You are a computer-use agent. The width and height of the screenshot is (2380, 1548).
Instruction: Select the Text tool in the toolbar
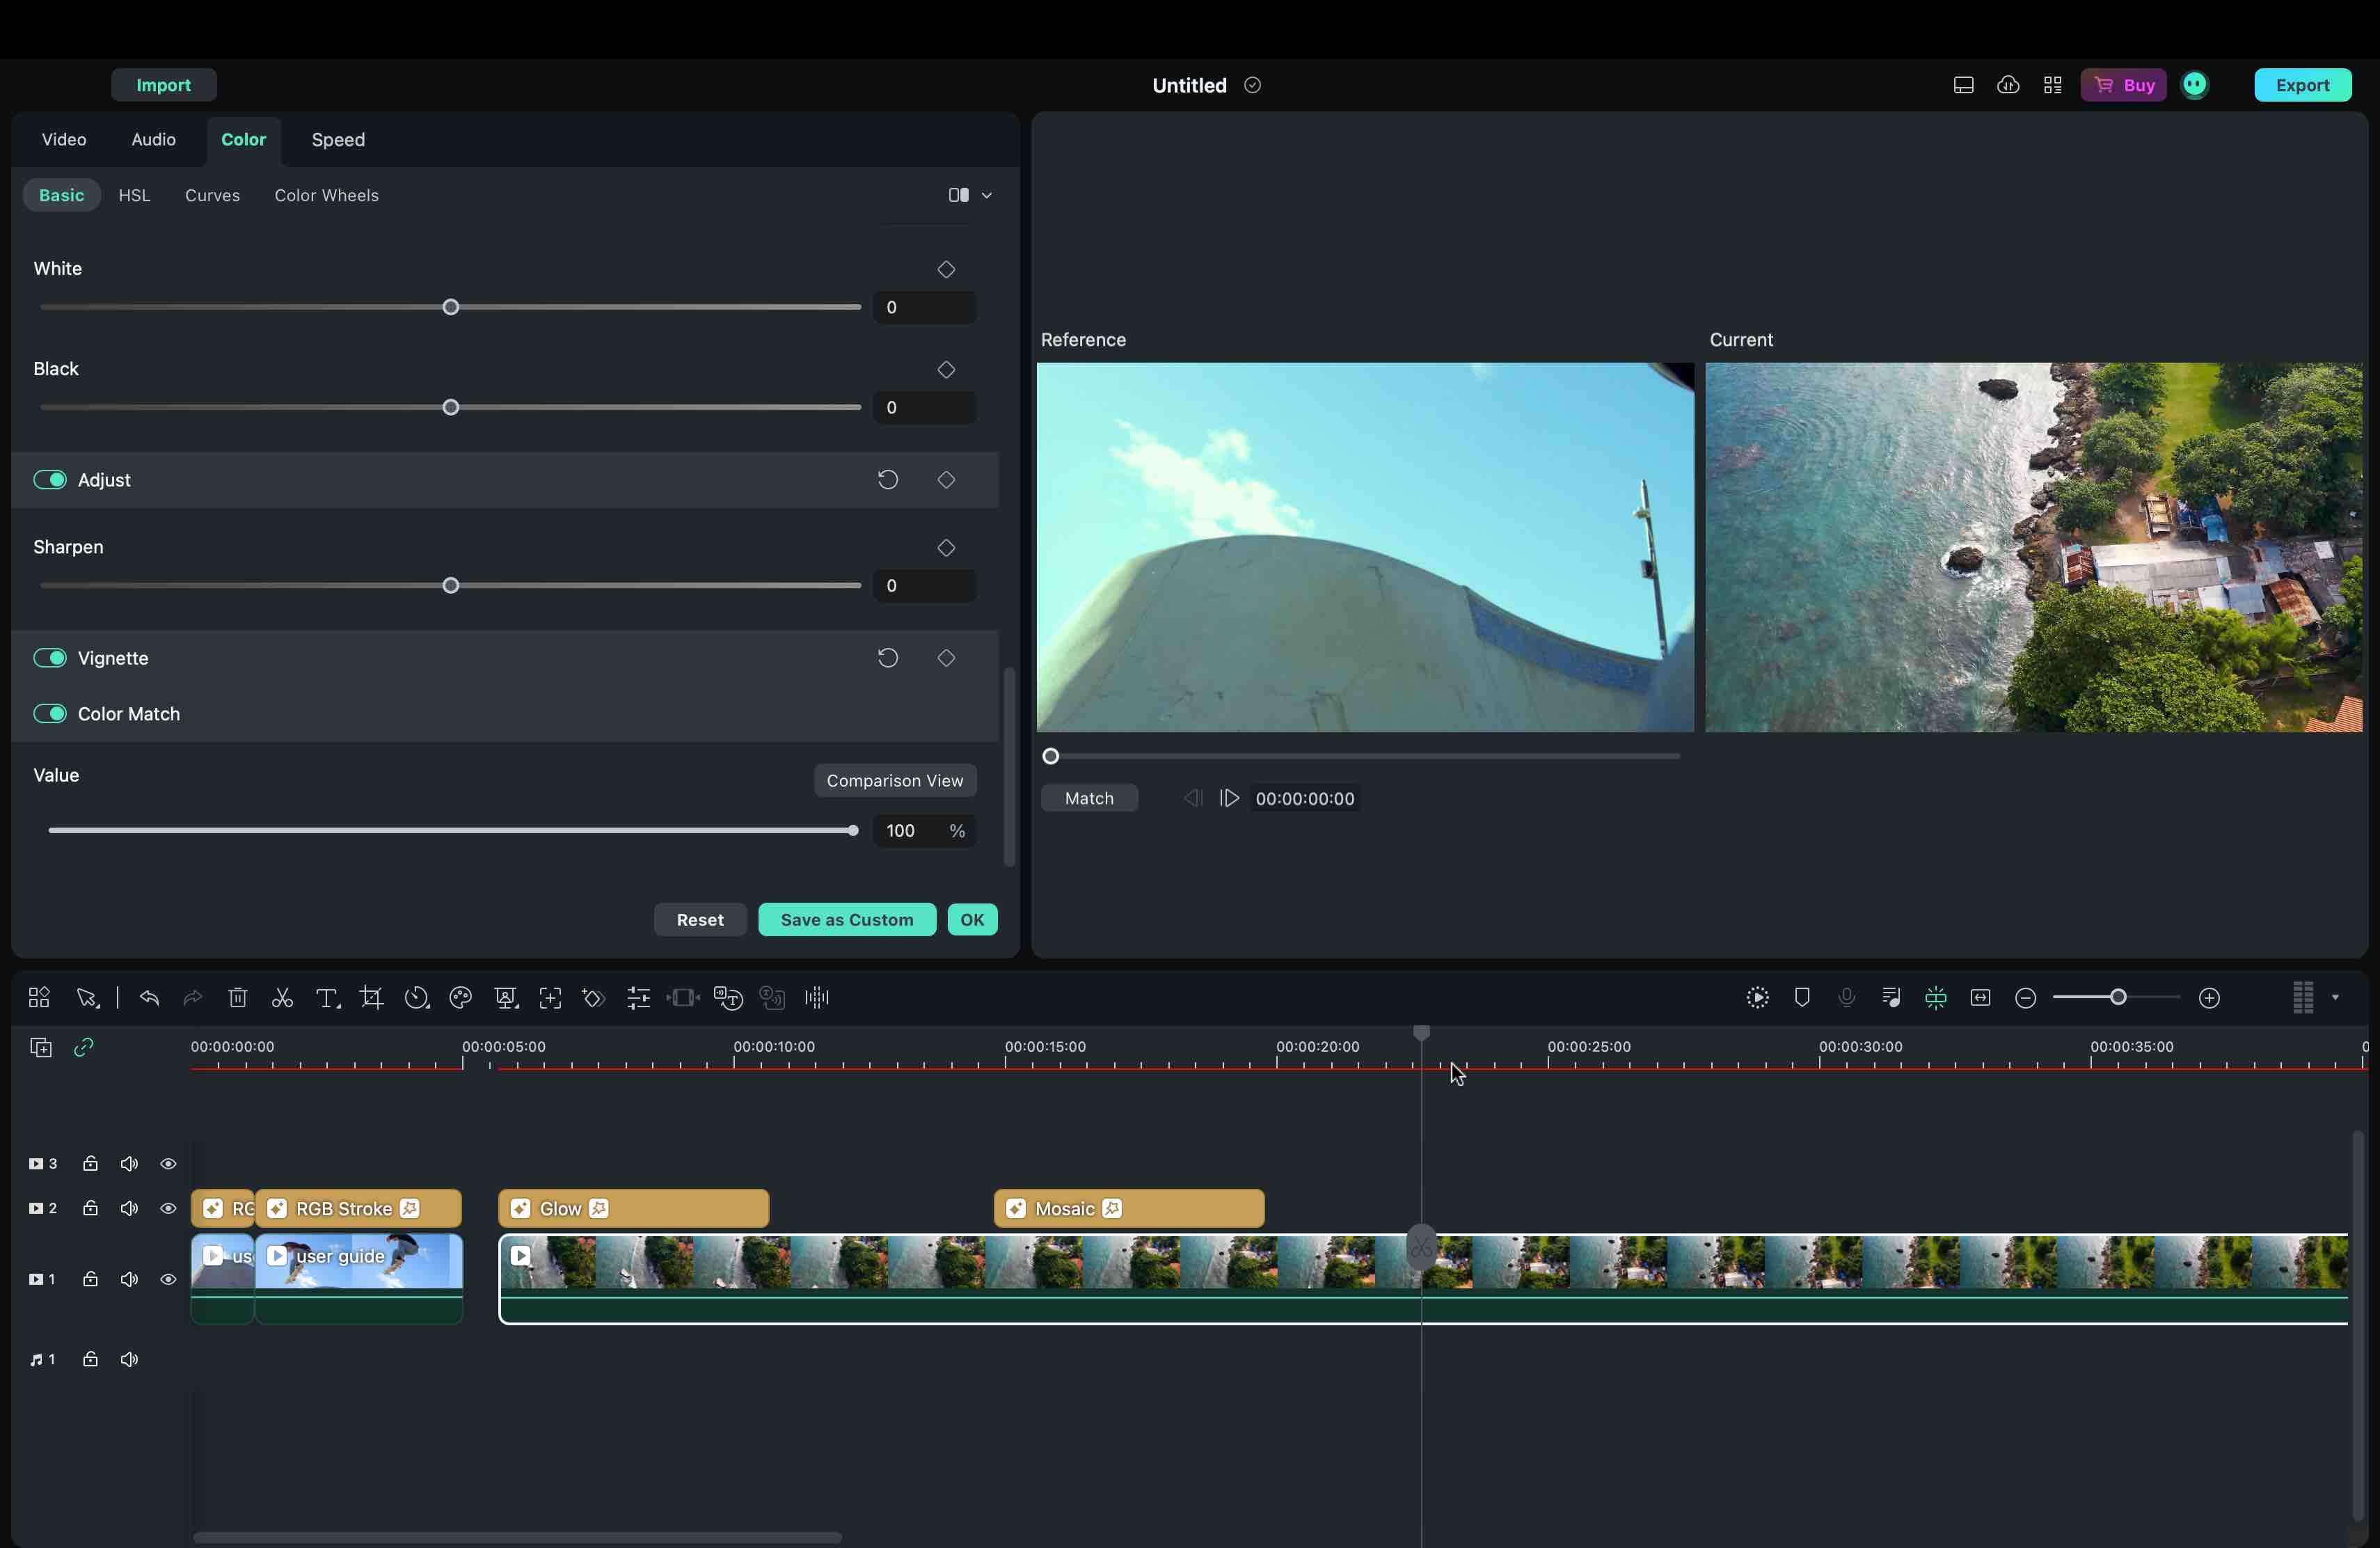pos(327,997)
